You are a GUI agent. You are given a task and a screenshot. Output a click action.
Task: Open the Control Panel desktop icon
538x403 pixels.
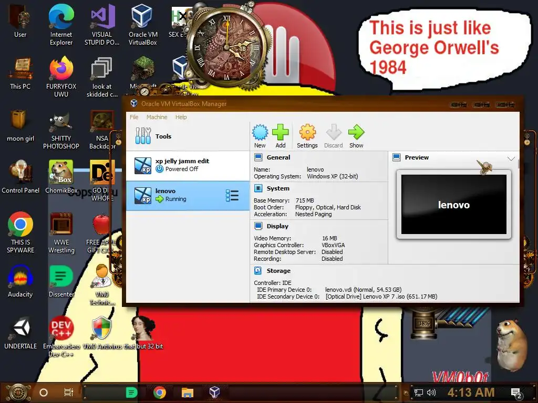coord(20,177)
